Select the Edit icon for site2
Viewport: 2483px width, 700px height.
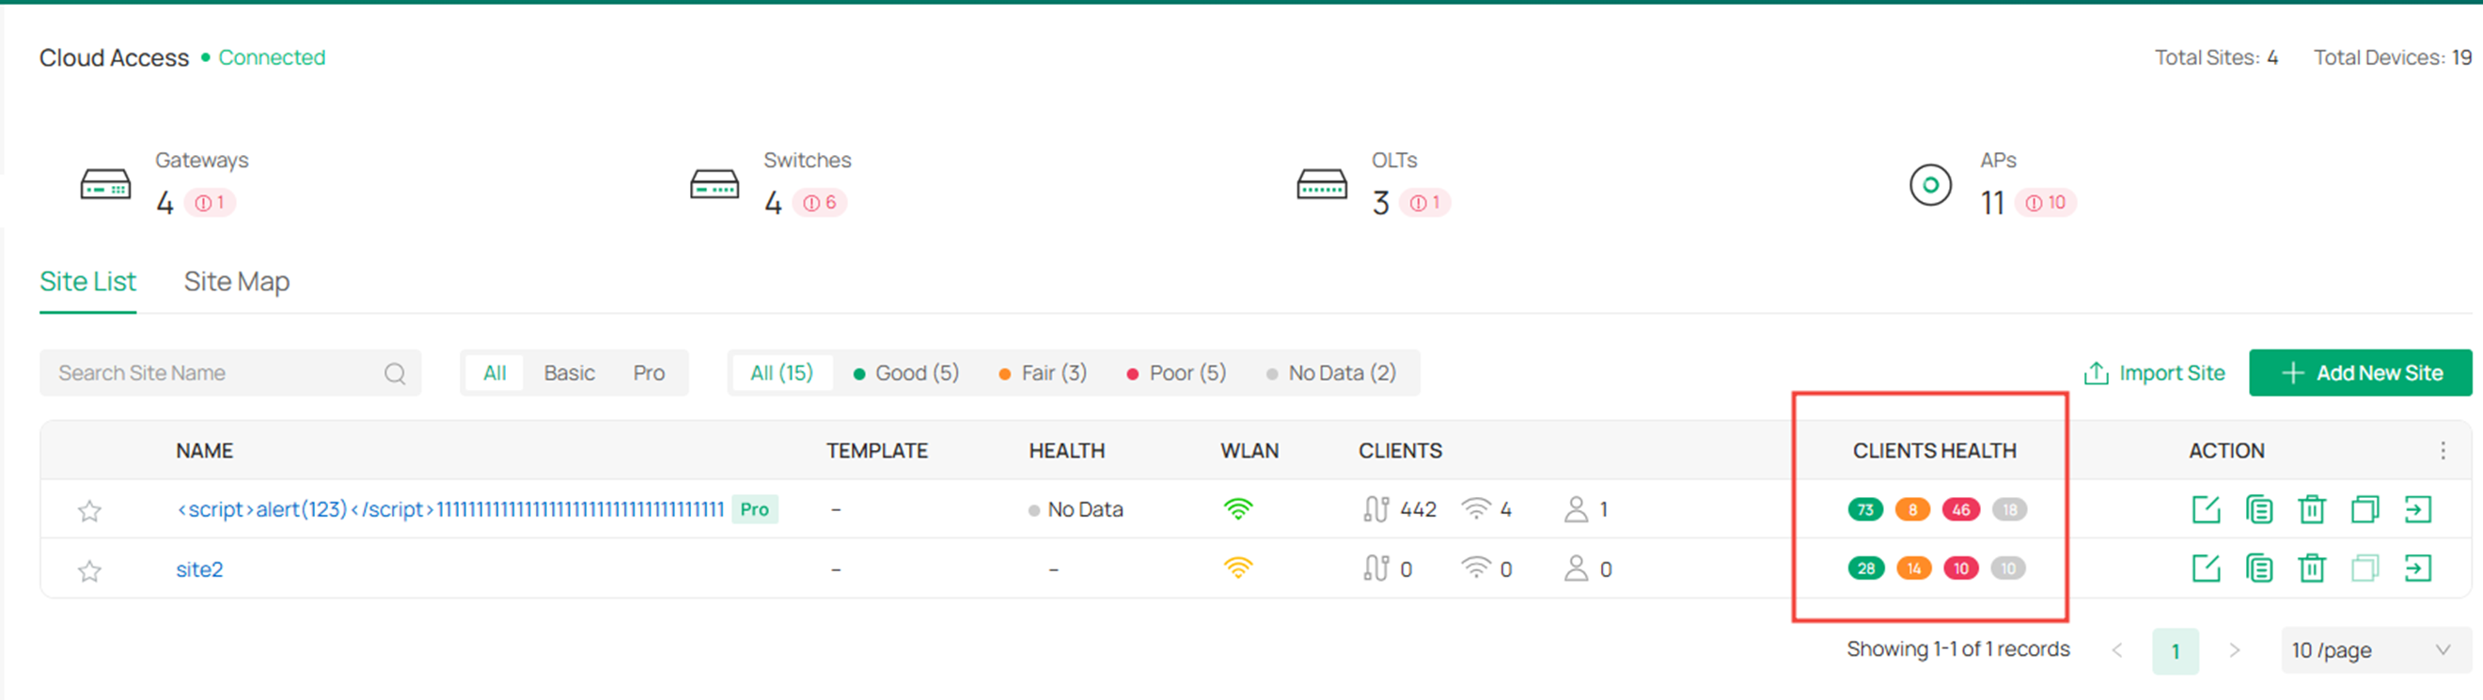[x=2207, y=568]
